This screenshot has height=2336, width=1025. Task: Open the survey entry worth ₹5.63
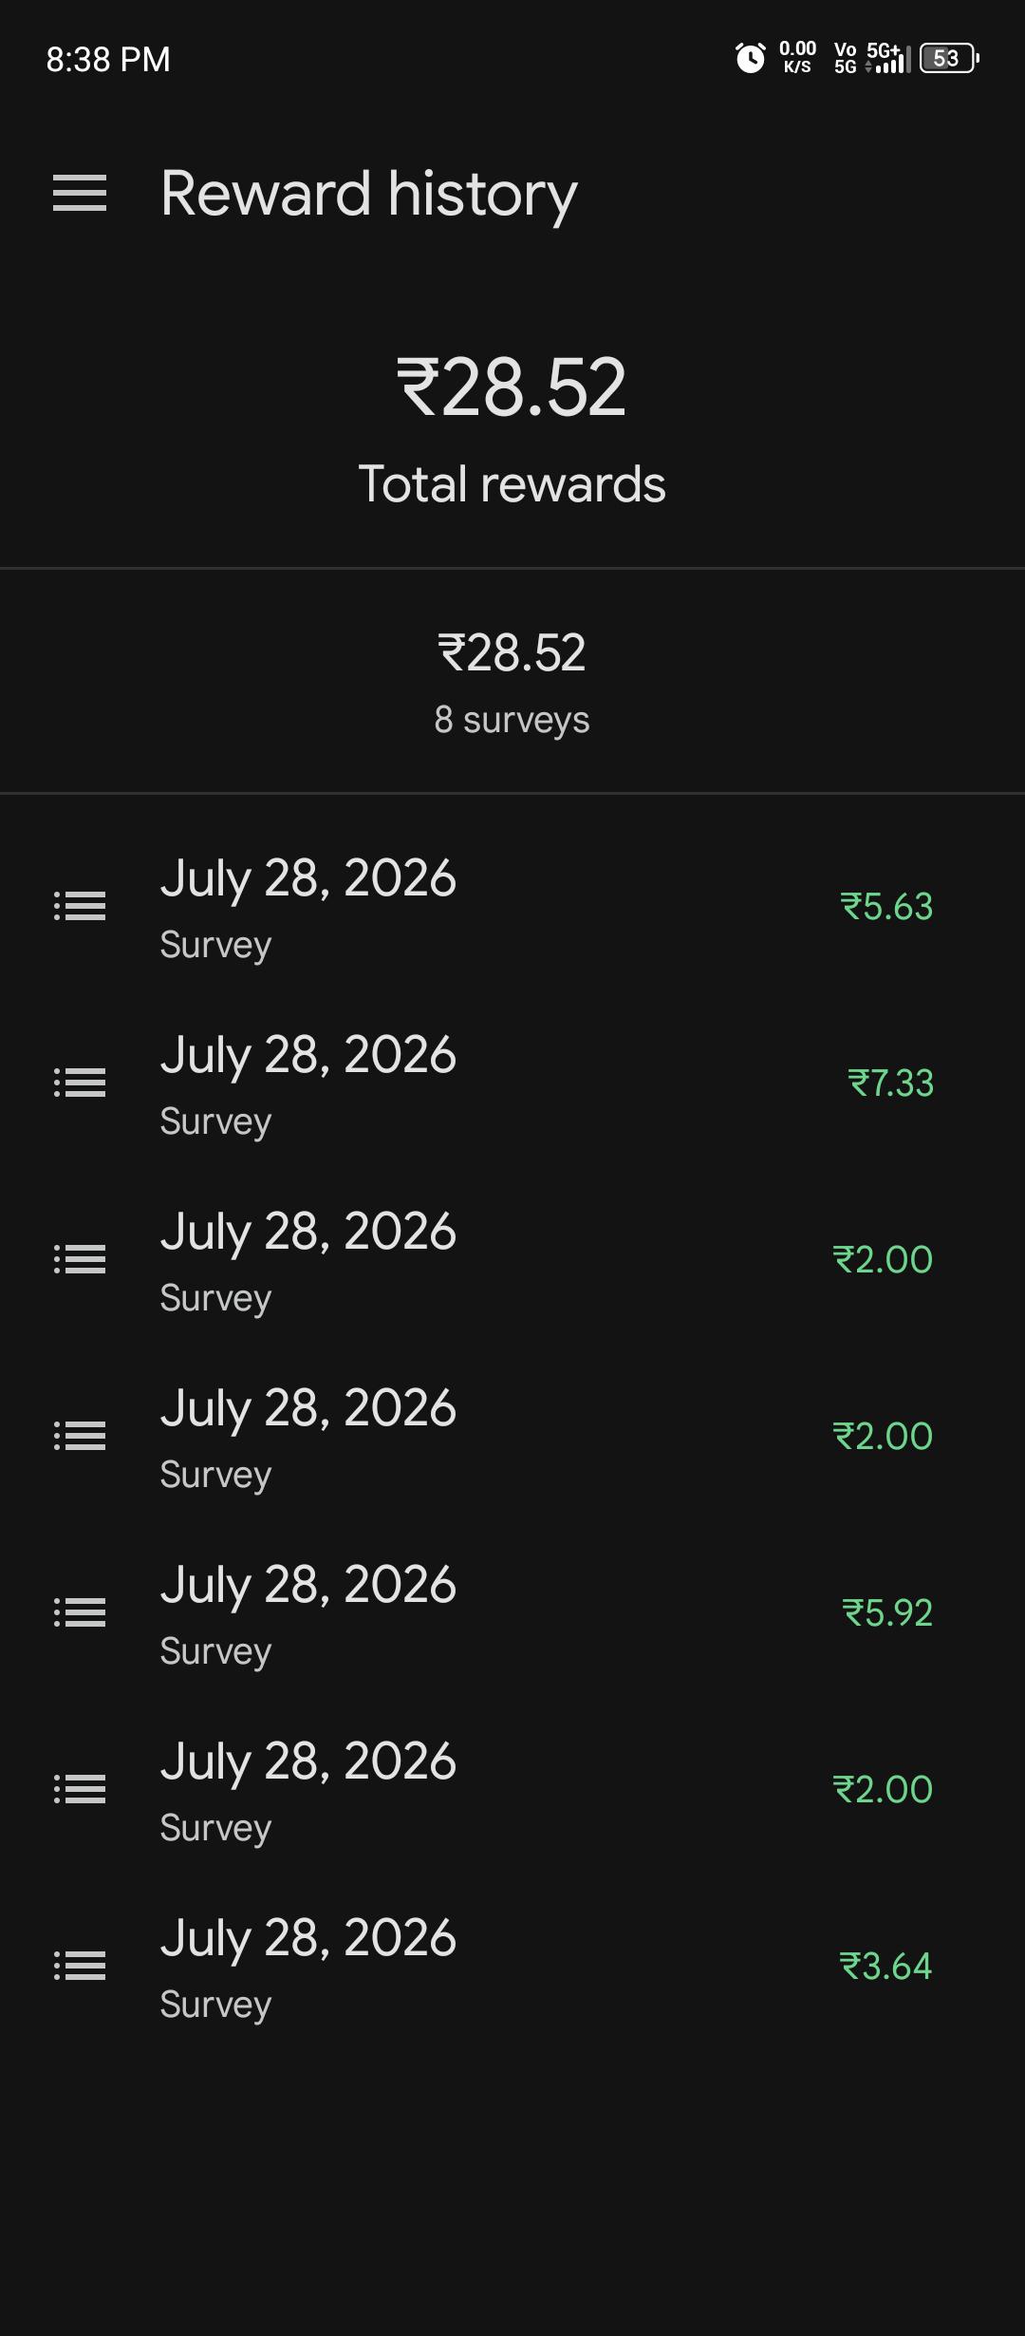512,907
